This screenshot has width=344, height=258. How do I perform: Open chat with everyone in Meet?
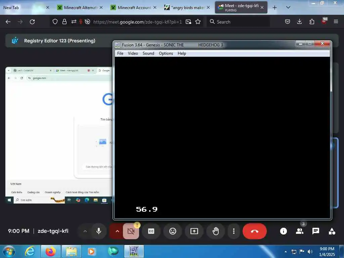[x=316, y=231]
